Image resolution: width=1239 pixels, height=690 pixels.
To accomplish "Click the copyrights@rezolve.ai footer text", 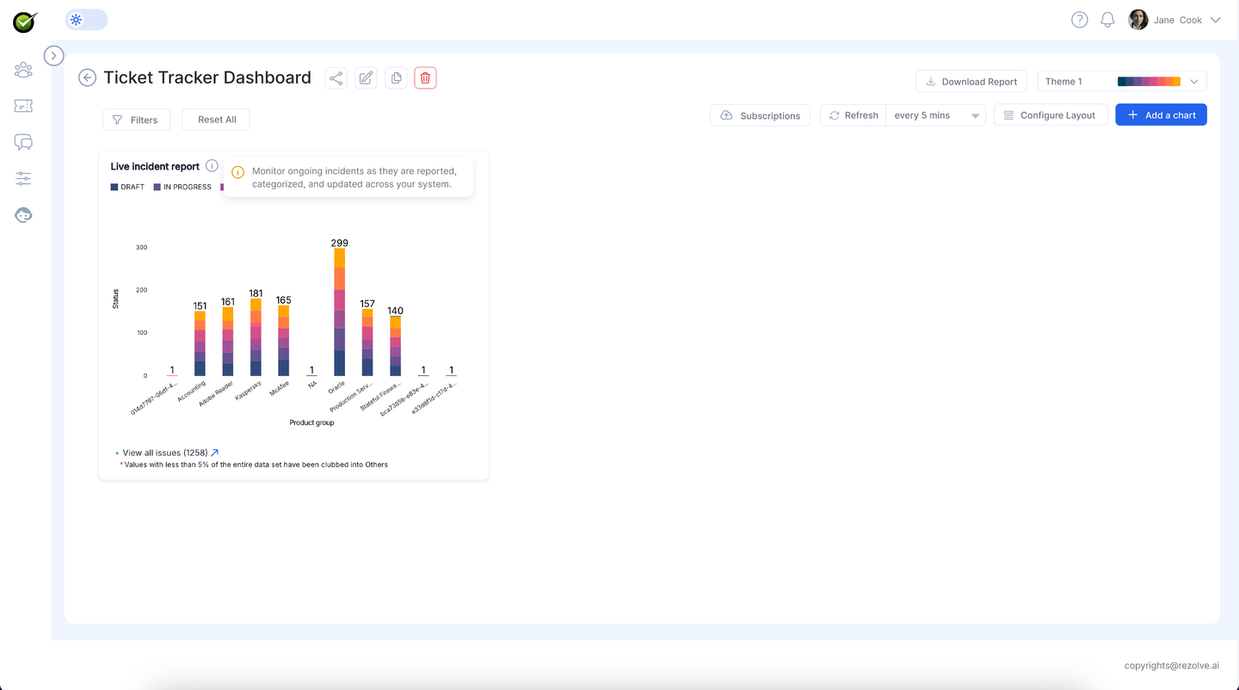I will point(1172,665).
